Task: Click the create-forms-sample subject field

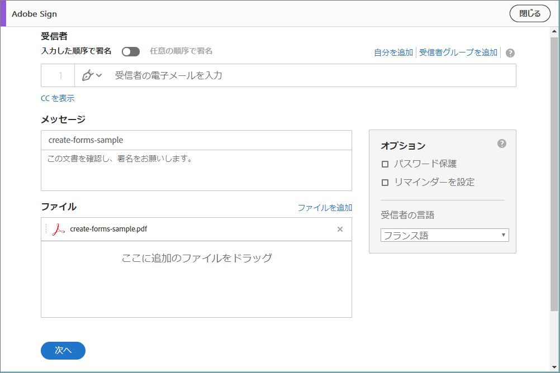Action: pyautogui.click(x=196, y=140)
